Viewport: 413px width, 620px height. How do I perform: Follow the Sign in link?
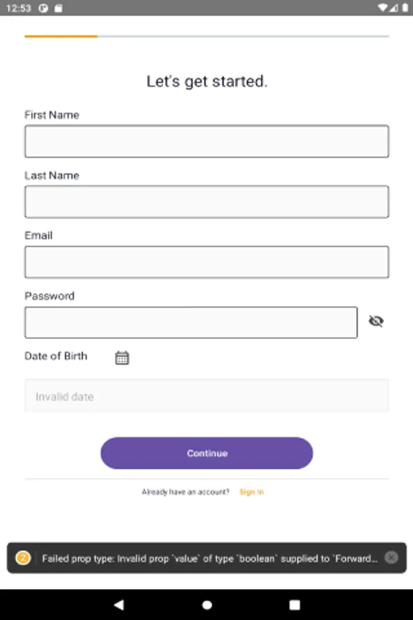pyautogui.click(x=251, y=492)
